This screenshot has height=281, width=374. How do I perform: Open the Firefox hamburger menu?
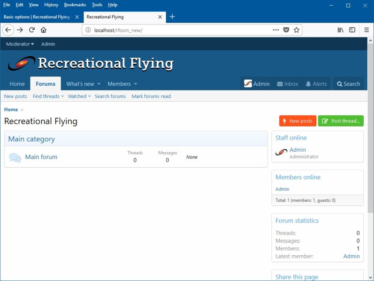point(366,30)
